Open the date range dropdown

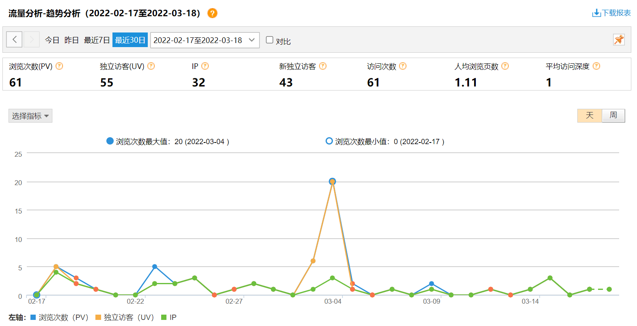[205, 40]
